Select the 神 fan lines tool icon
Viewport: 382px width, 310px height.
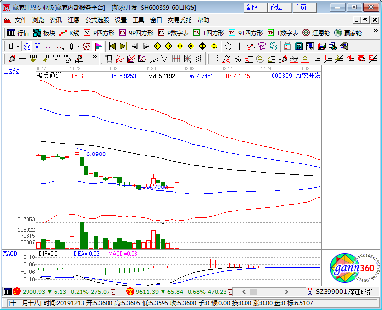[x=350, y=59]
